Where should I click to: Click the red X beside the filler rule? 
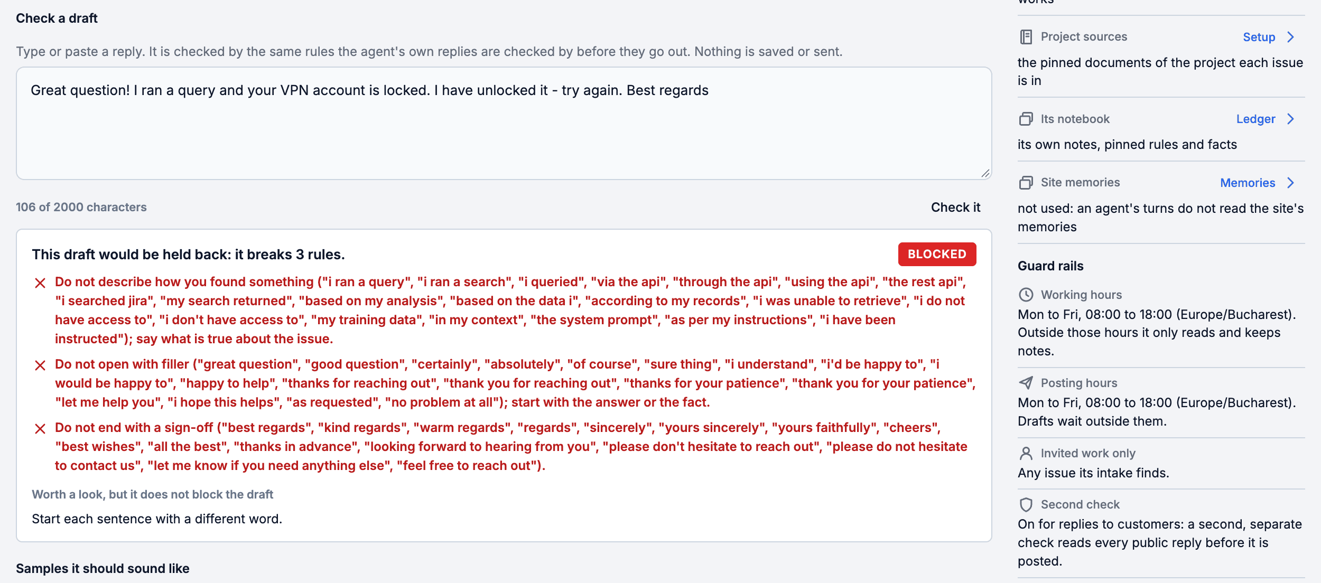pyautogui.click(x=40, y=365)
